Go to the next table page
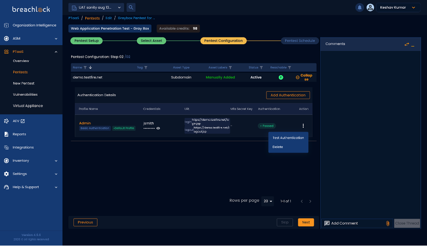Screen dimensions: 427x246 pos(310,201)
